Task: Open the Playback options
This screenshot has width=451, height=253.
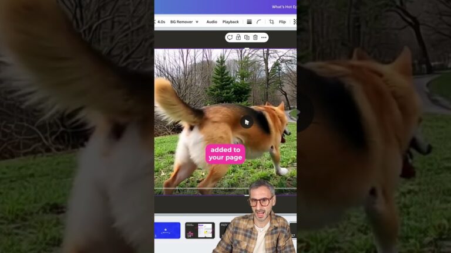Action: [230, 22]
